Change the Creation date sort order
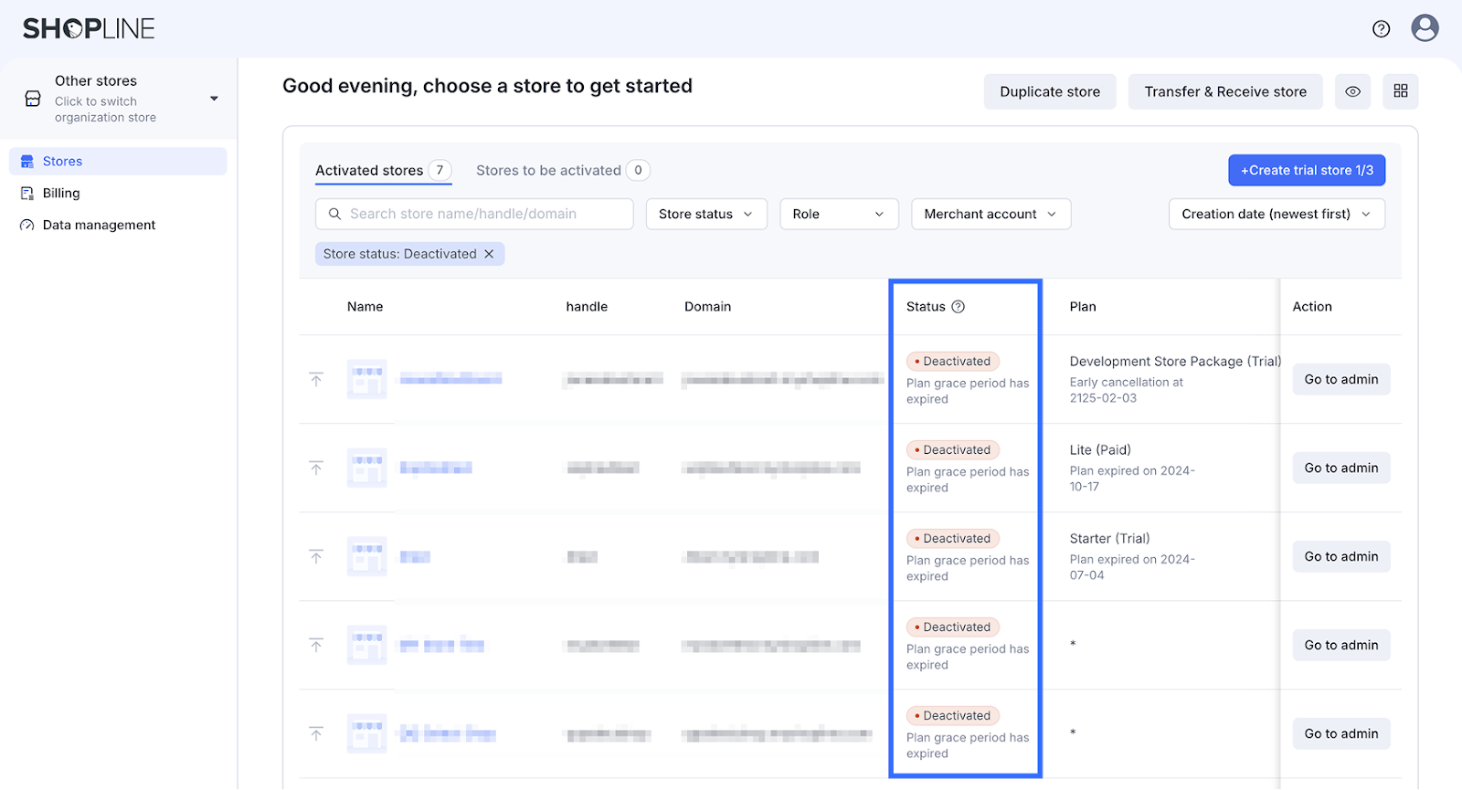Image resolution: width=1462 pixels, height=790 pixels. coord(1276,214)
